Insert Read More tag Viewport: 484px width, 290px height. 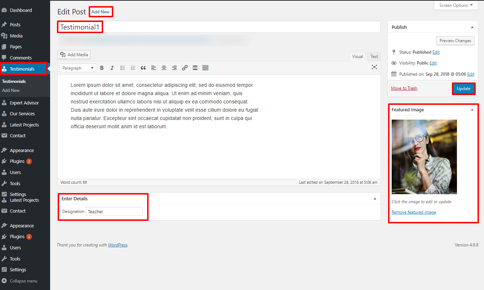[195, 68]
